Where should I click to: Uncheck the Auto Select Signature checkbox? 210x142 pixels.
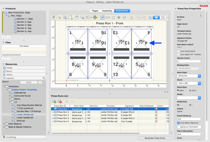point(179,123)
